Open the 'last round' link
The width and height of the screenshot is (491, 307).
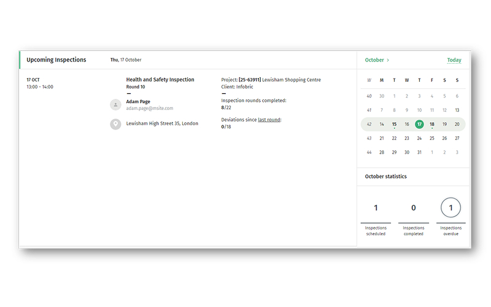pyautogui.click(x=269, y=120)
